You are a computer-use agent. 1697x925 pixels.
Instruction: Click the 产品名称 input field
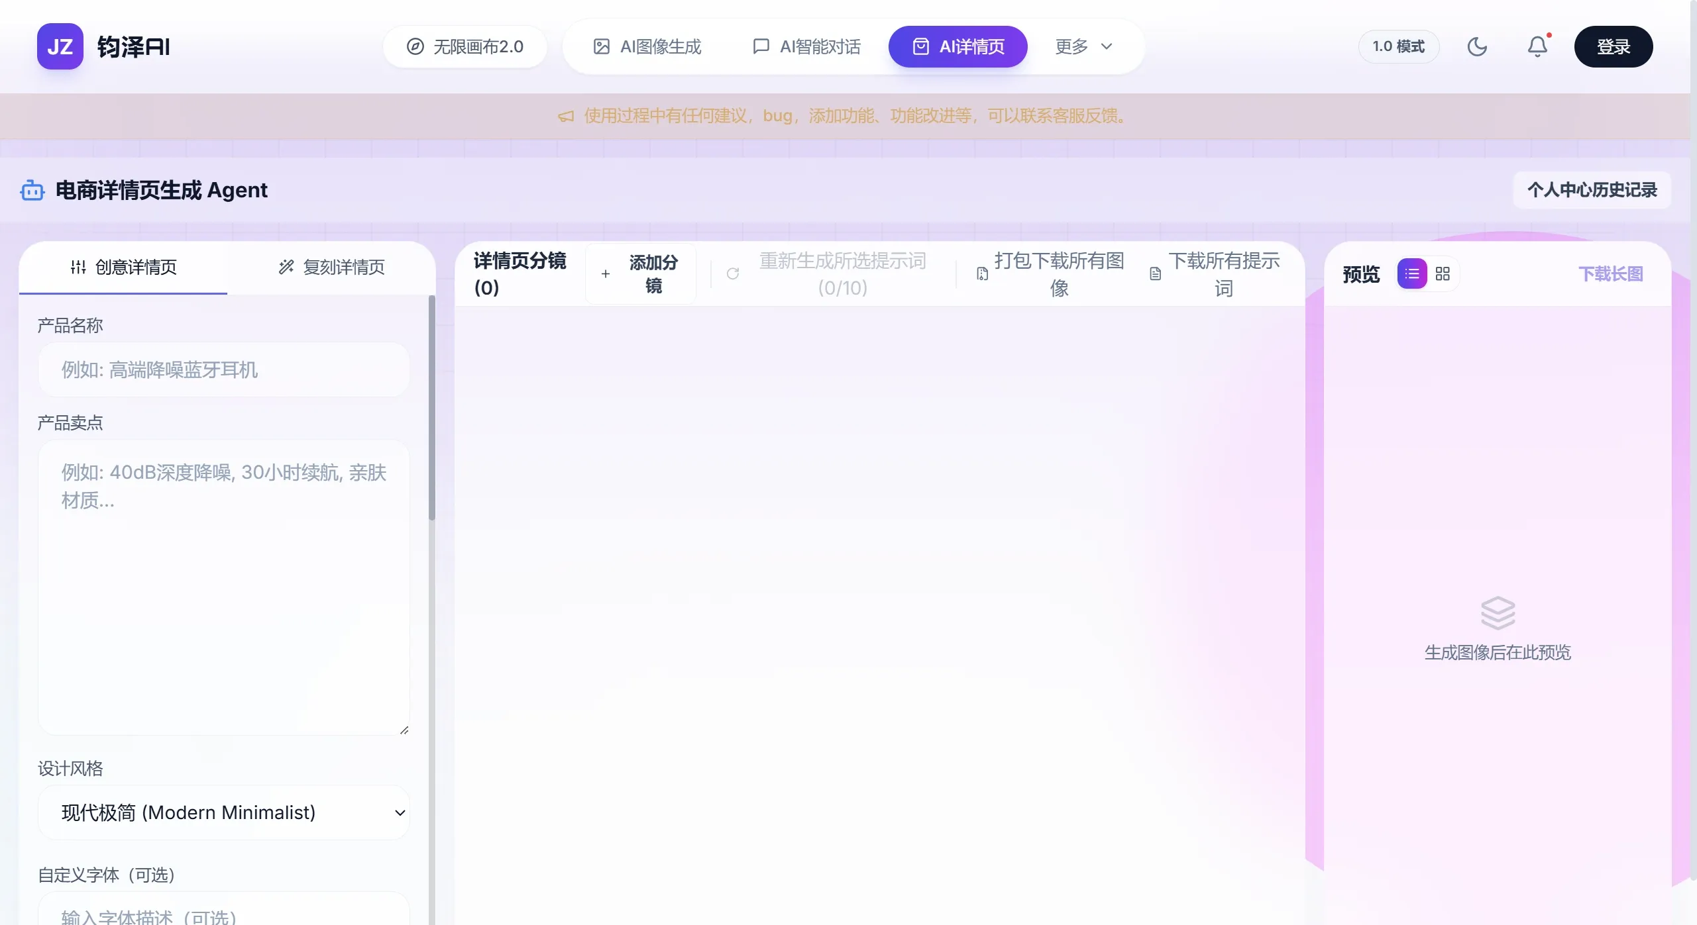coord(223,369)
